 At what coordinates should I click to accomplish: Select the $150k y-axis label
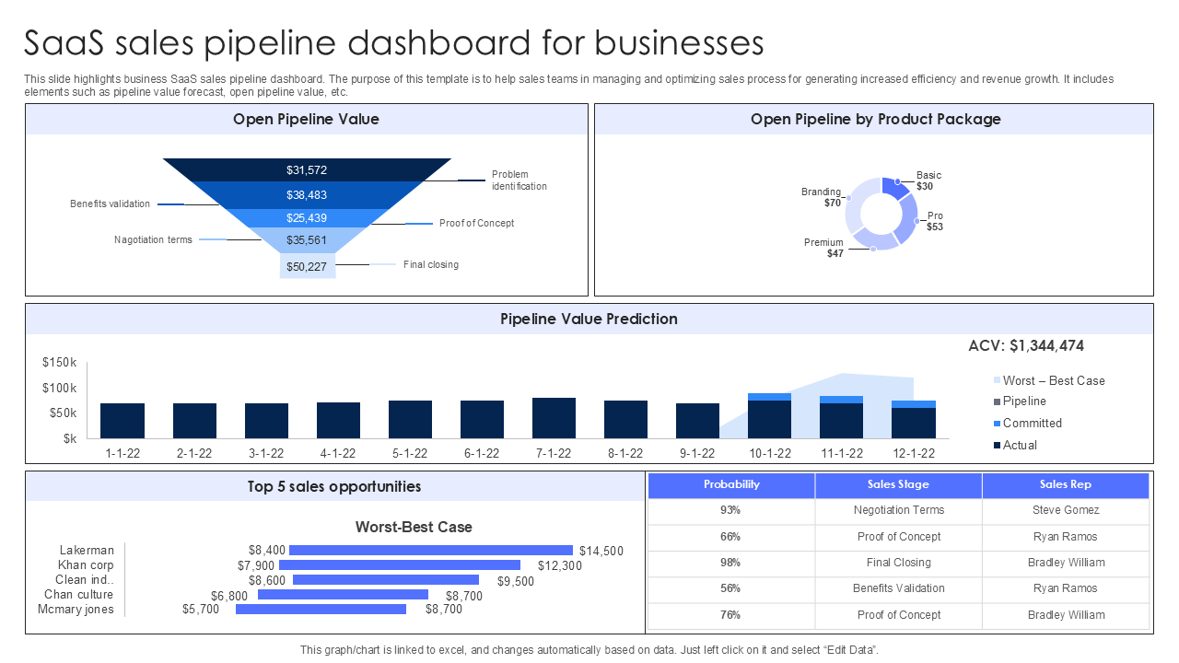60,363
